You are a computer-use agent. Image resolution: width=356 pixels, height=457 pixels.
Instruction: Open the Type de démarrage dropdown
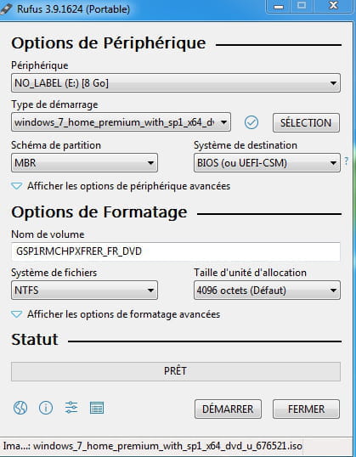(121, 122)
